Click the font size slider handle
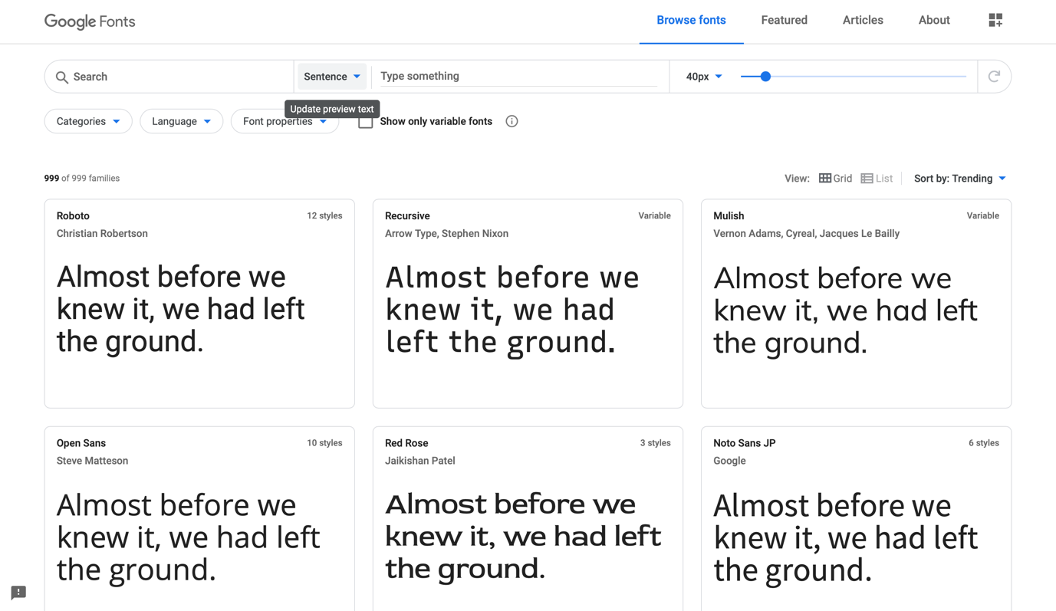 (765, 77)
